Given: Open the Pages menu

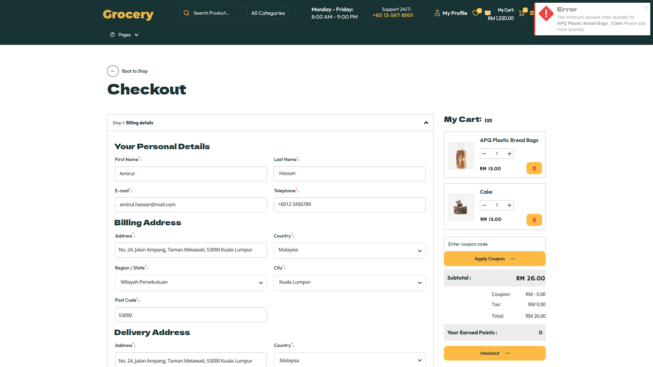Looking at the screenshot, I should (124, 35).
